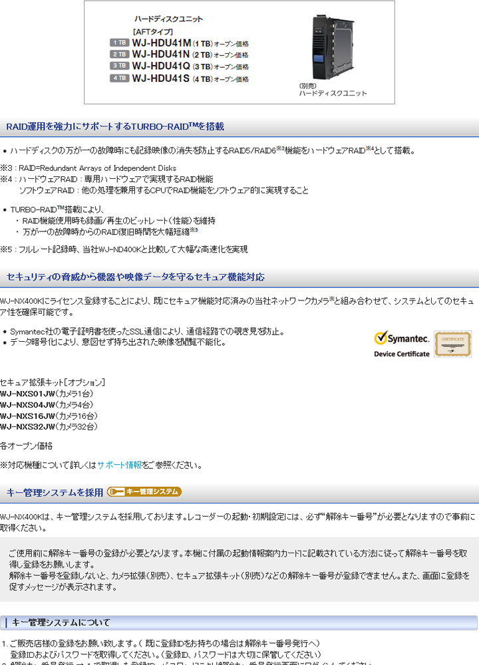Viewport: 479px width, 665px height.
Task: Click the [AFTタイプ] label
Action: point(153,32)
